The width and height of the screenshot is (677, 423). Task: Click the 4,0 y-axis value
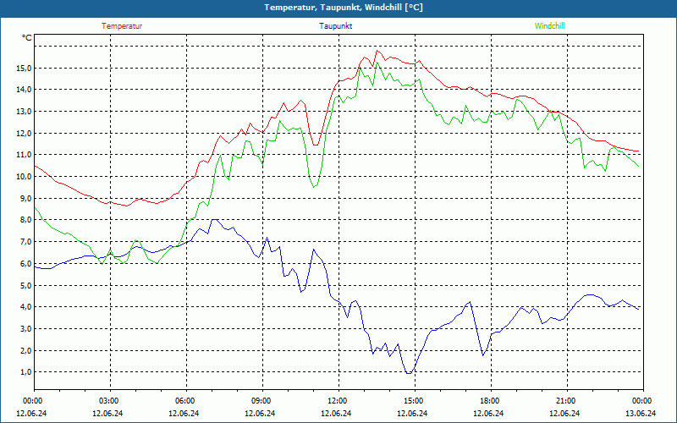pyautogui.click(x=25, y=307)
